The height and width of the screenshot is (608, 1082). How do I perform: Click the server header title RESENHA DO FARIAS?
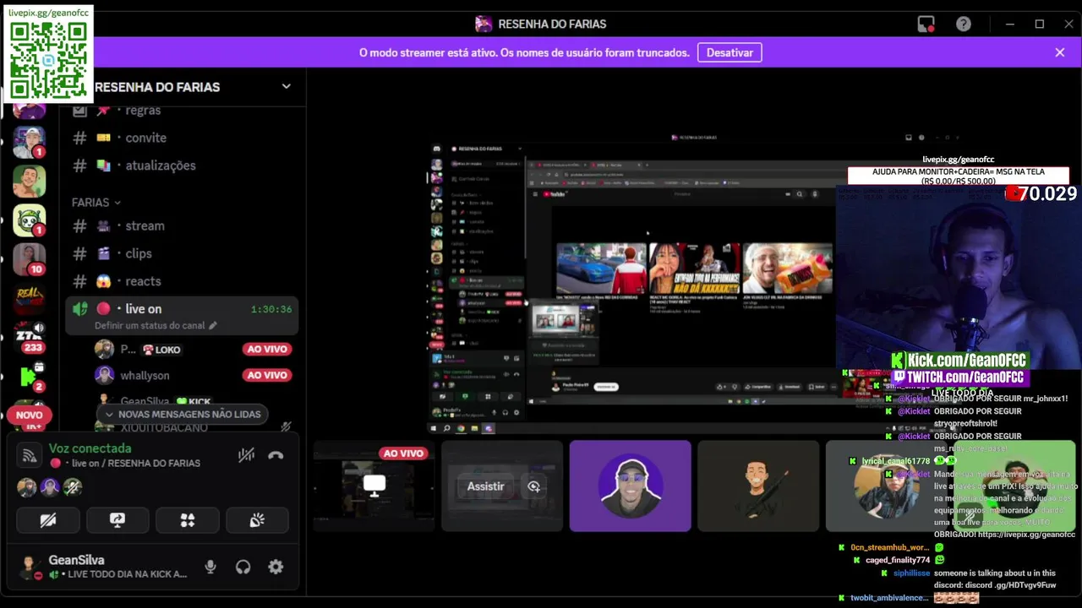tap(157, 87)
